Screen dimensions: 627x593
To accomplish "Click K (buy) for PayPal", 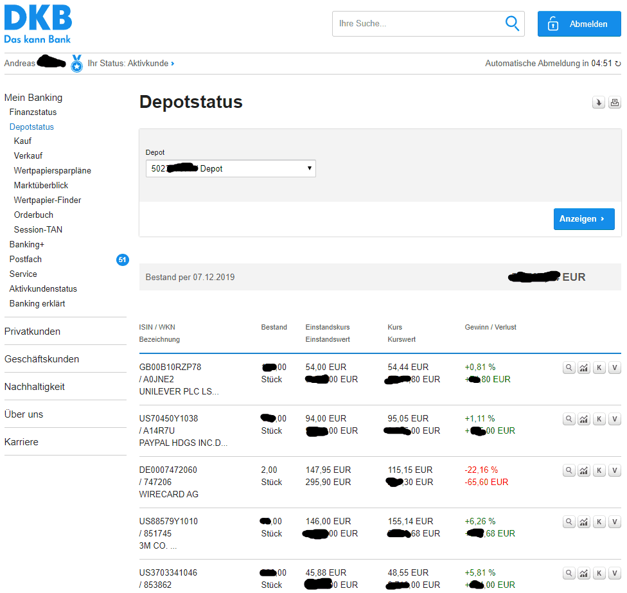I will click(x=599, y=419).
